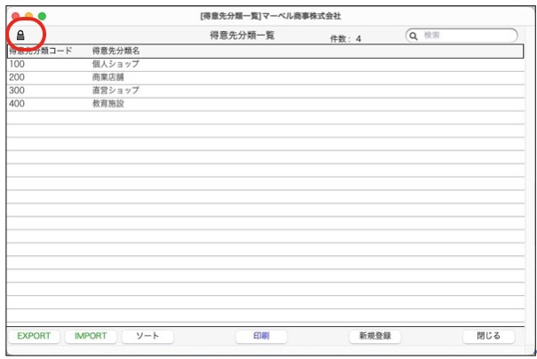Click the 商業店舗 entry
Image resolution: width=537 pixels, height=359 pixels.
(108, 77)
